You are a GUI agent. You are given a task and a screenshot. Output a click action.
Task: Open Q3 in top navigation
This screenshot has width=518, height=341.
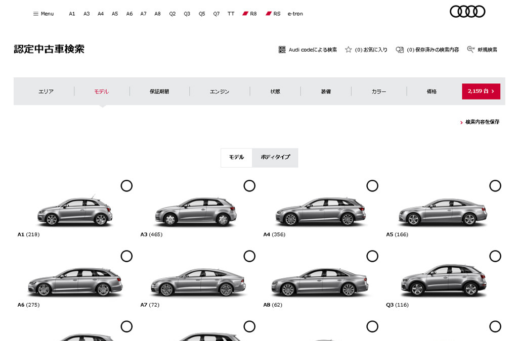click(187, 14)
